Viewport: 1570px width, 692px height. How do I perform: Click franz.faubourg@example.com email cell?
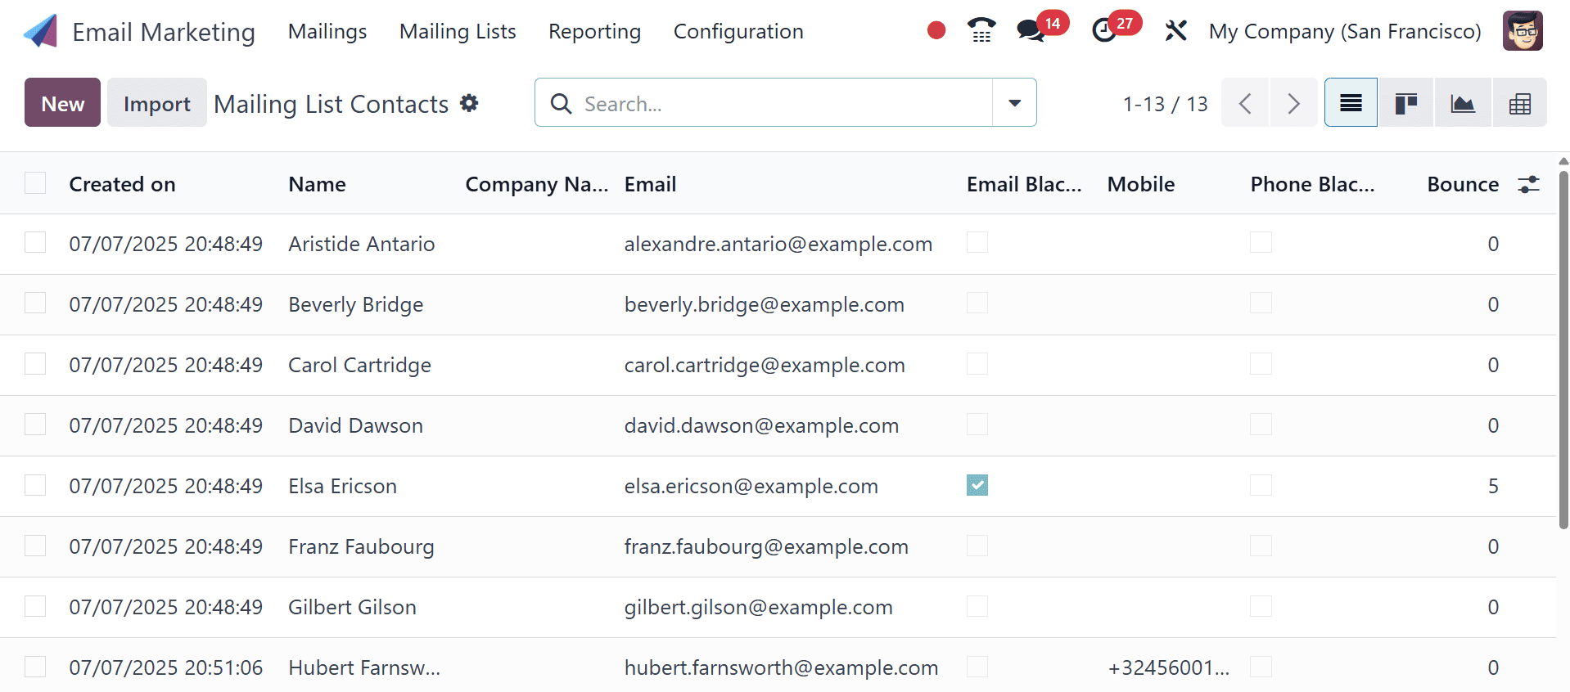coord(765,546)
